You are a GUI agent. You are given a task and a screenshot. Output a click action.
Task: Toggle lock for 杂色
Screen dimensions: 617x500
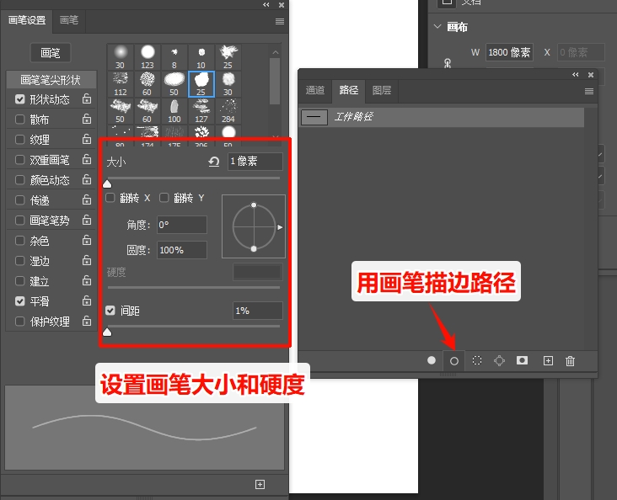click(87, 240)
